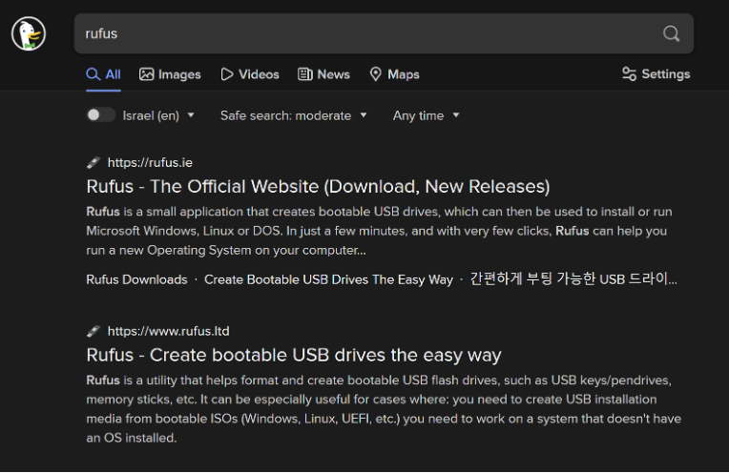The height and width of the screenshot is (473, 729).
Task: Open the Videos tab
Action: pos(250,74)
